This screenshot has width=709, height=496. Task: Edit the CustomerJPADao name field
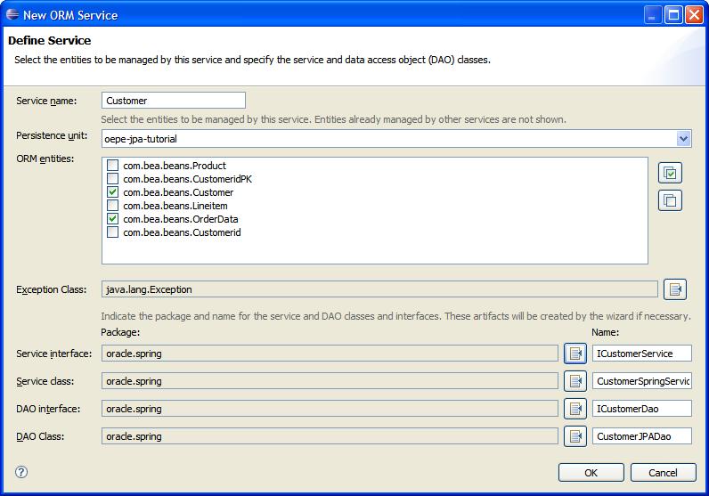point(641,436)
